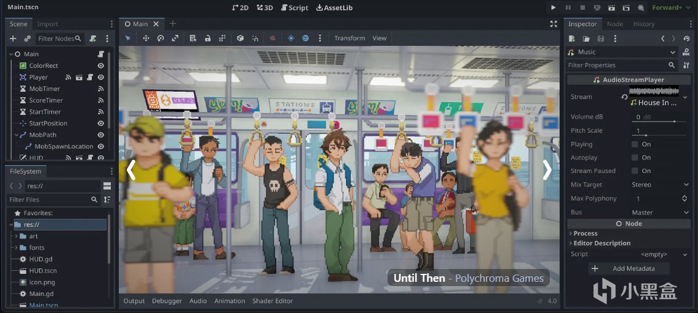Open the AssetLib workspace
This screenshot has height=313, width=698.
click(x=334, y=7)
